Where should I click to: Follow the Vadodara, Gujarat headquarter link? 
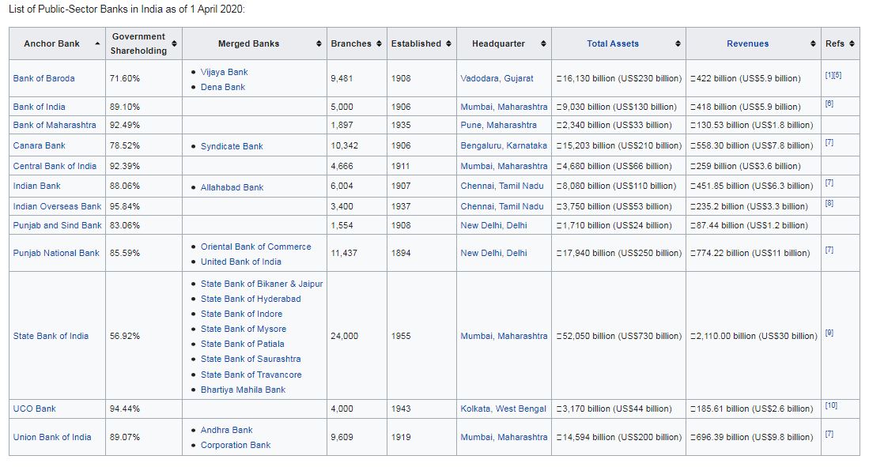(x=497, y=79)
